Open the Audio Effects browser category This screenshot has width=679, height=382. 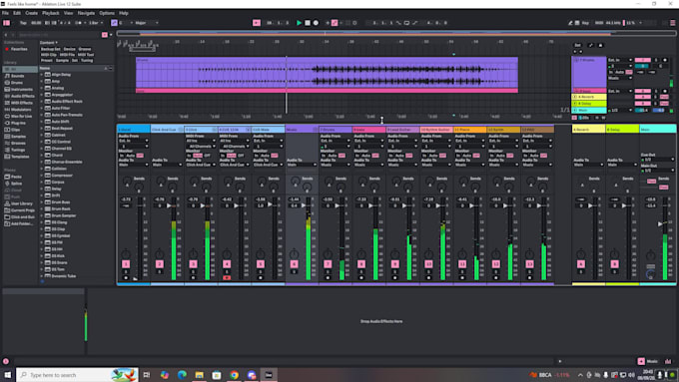[x=23, y=96]
